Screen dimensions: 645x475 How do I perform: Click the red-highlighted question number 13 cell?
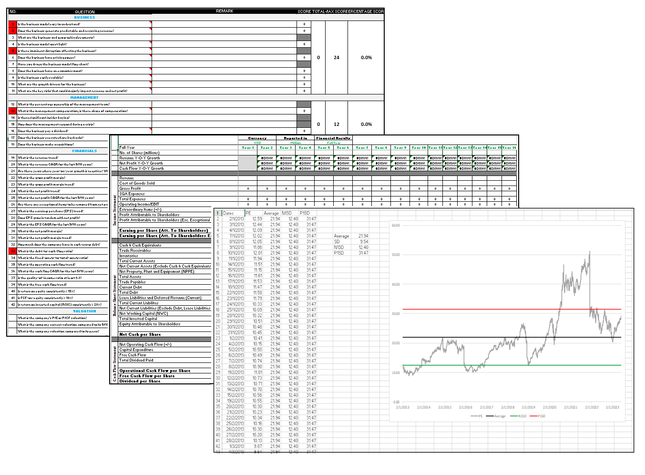[12, 111]
